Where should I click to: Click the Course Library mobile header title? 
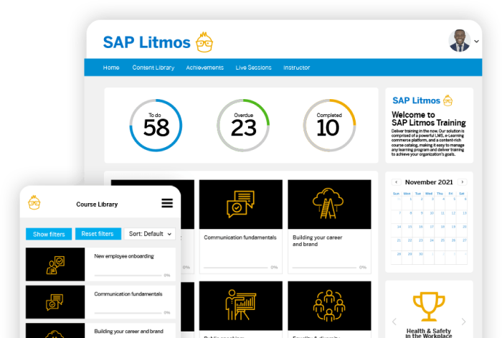coord(97,205)
